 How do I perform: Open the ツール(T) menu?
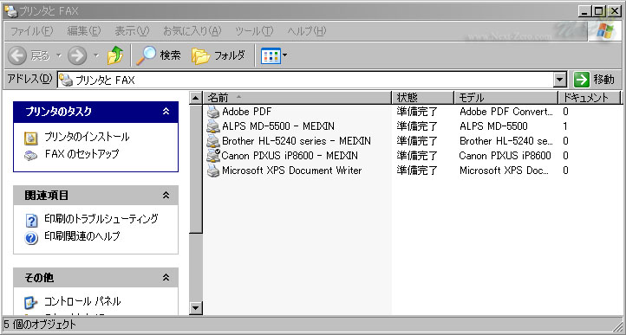[254, 30]
